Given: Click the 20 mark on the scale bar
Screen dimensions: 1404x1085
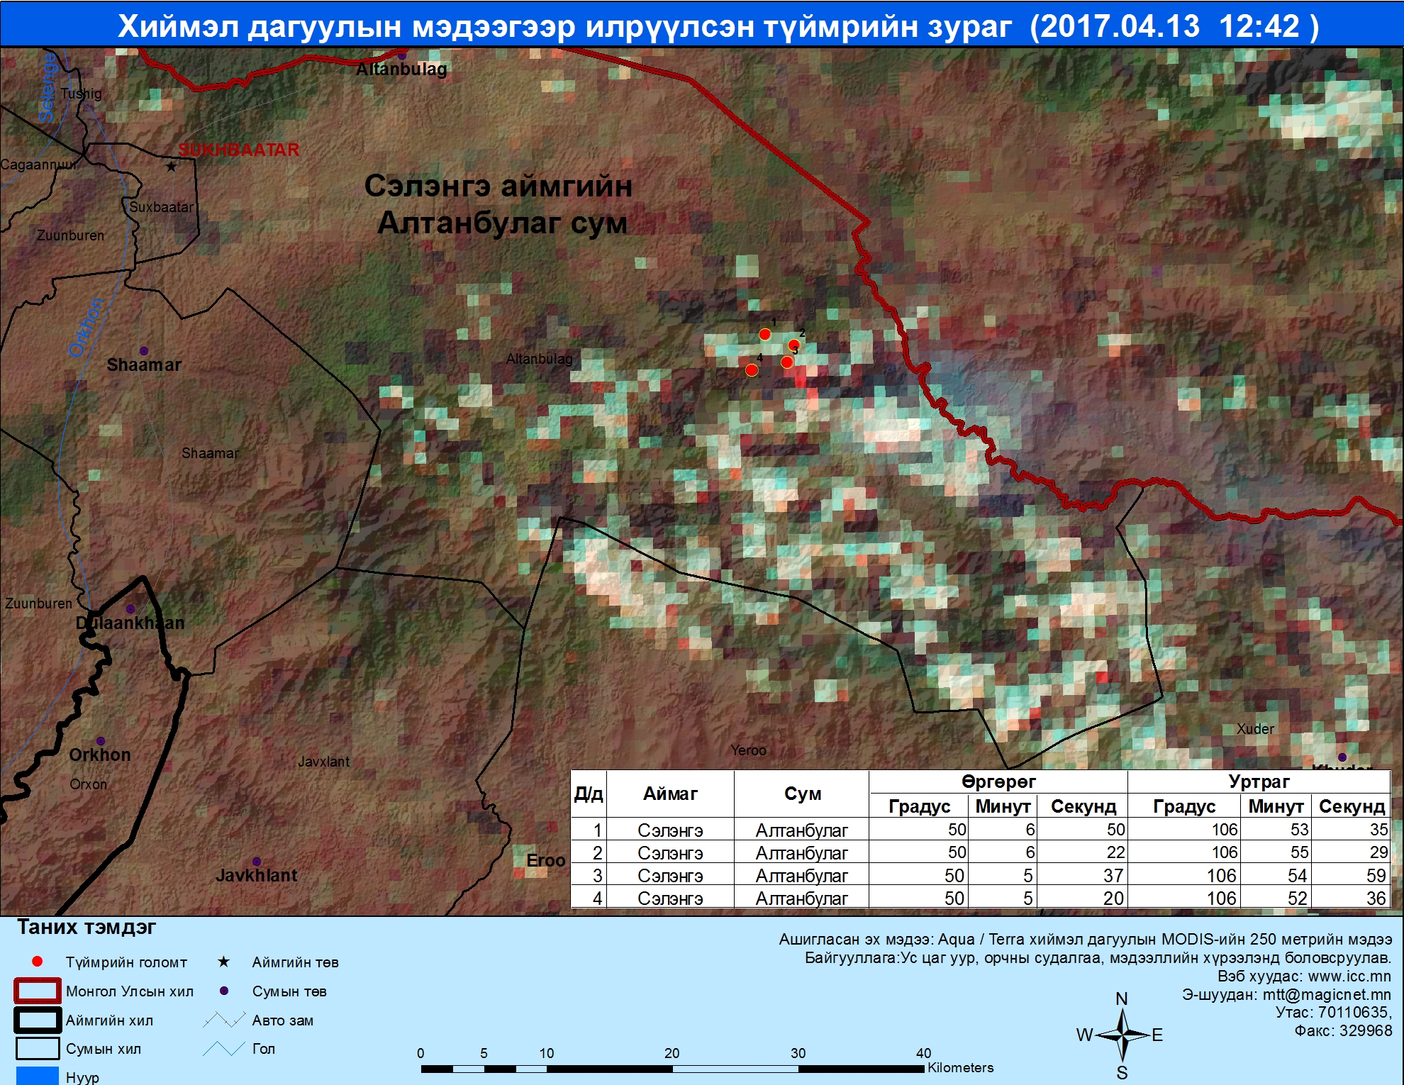Looking at the screenshot, I should coord(672,1053).
